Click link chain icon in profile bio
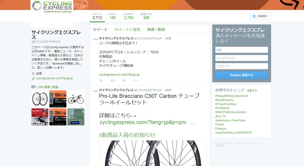The width and height of the screenshot is (304, 166). tap(33, 78)
